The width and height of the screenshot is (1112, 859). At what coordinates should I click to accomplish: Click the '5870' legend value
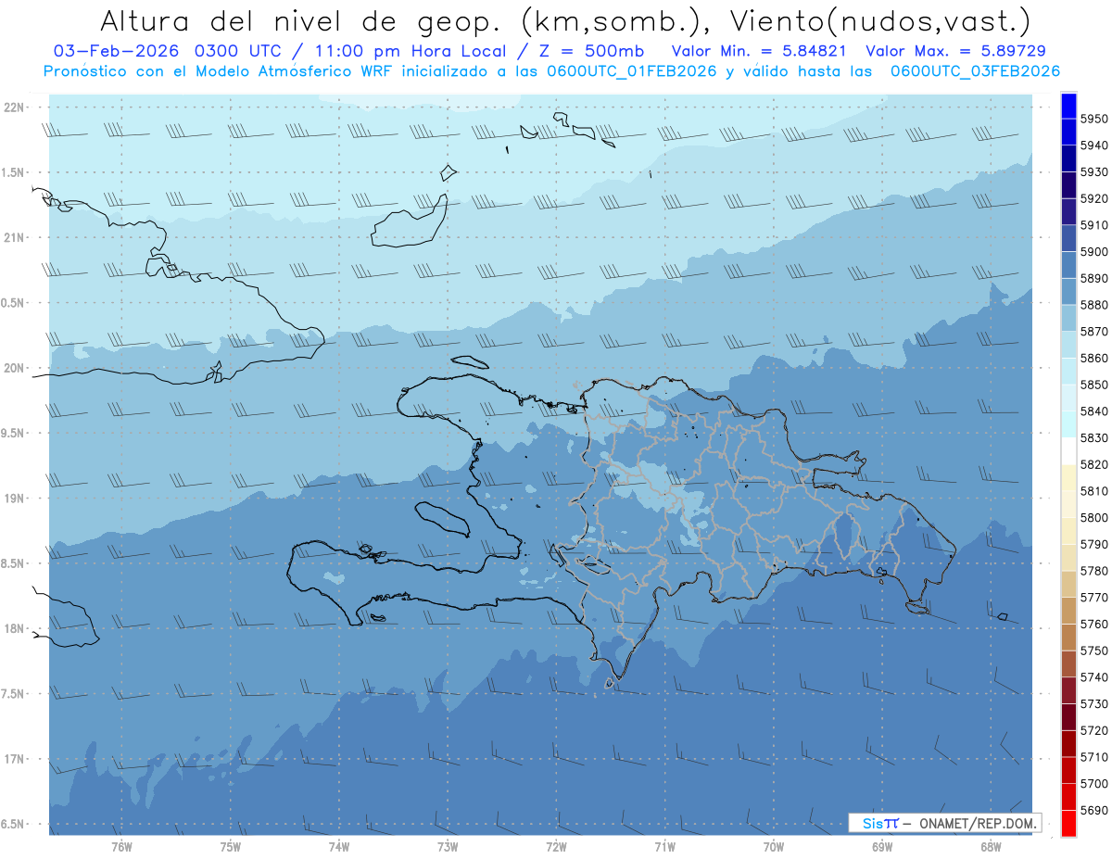coord(1094,332)
